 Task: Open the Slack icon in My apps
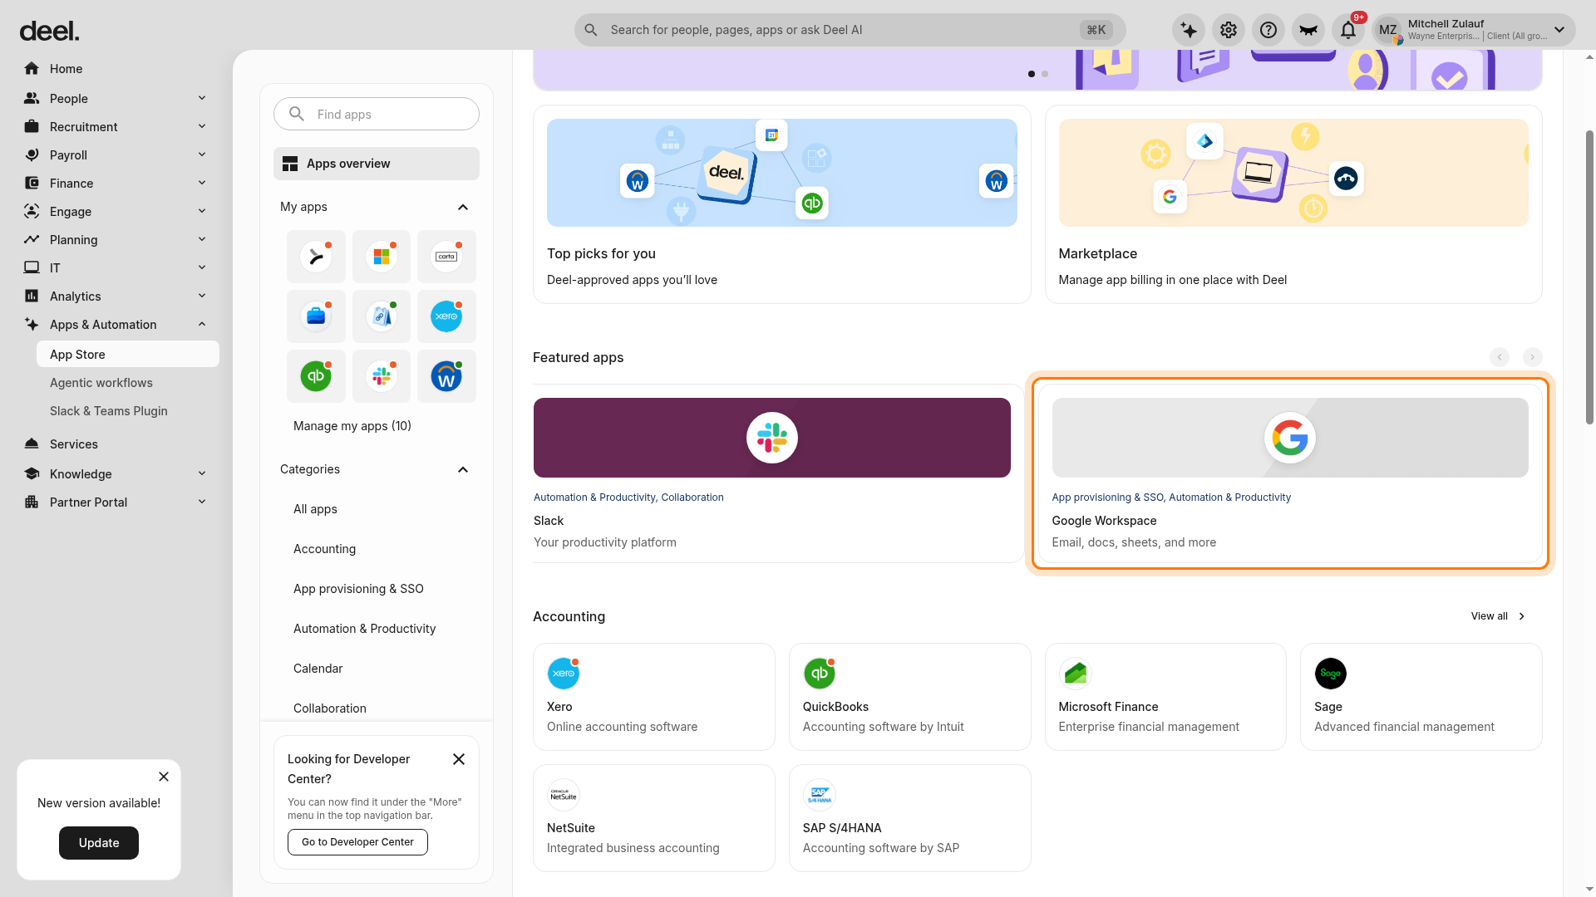pyautogui.click(x=382, y=376)
